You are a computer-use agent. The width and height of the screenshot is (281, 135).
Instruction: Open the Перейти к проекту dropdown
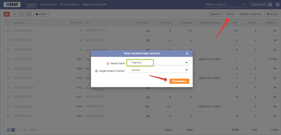[225, 5]
